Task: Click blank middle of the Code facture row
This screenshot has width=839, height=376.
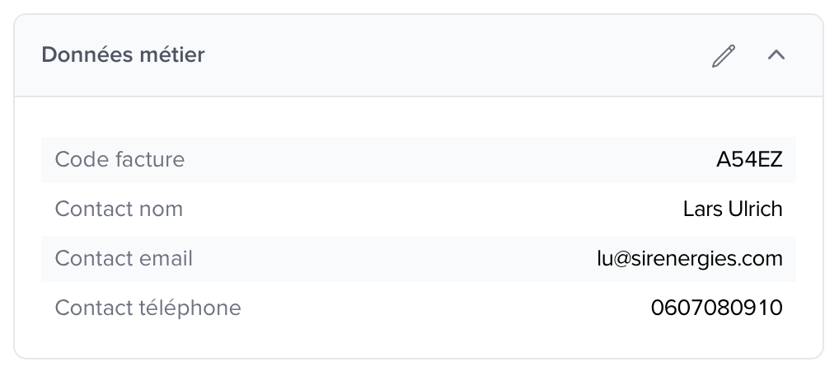Action: [445, 160]
